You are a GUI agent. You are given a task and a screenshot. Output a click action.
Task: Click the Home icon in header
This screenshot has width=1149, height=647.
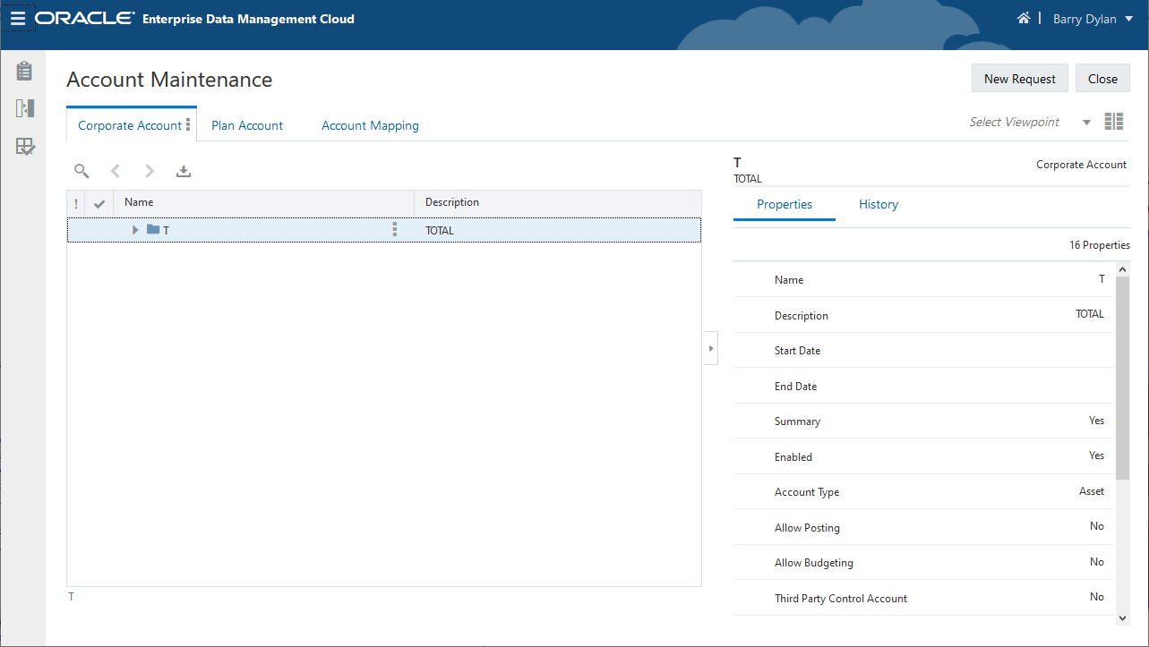[x=1023, y=18]
